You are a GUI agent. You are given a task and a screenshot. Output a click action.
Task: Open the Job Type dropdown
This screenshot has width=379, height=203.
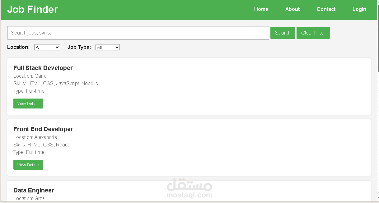tap(107, 47)
